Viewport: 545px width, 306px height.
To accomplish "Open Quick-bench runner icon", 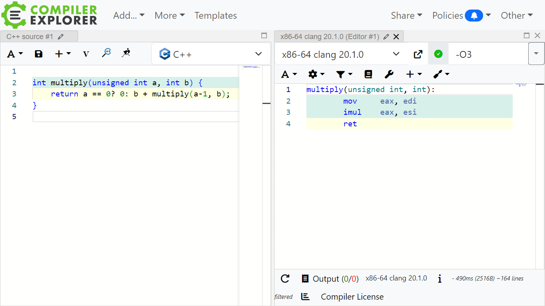I will click(x=126, y=53).
